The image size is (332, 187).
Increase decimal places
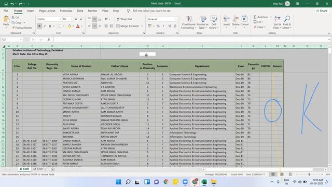pyautogui.click(x=170, y=26)
